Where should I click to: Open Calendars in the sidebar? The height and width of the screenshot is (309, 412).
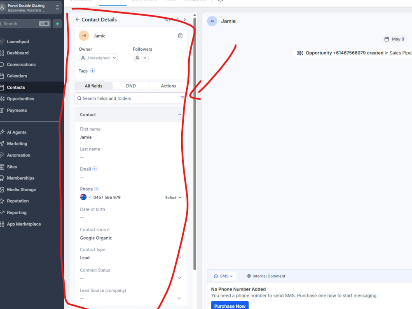tap(17, 76)
